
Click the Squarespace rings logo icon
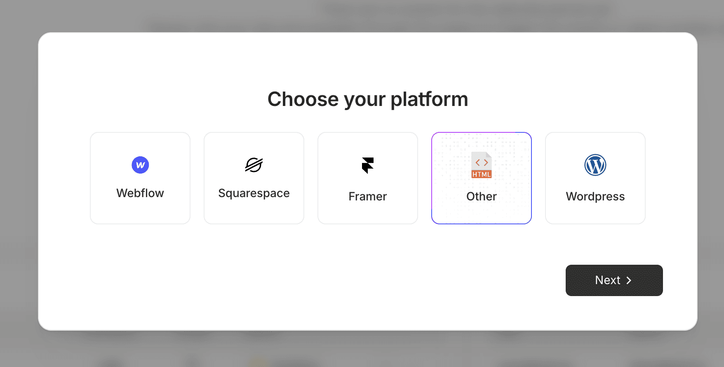[x=254, y=165]
